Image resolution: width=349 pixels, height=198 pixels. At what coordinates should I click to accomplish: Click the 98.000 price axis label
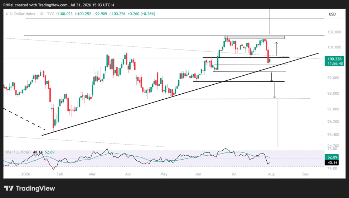333,93
